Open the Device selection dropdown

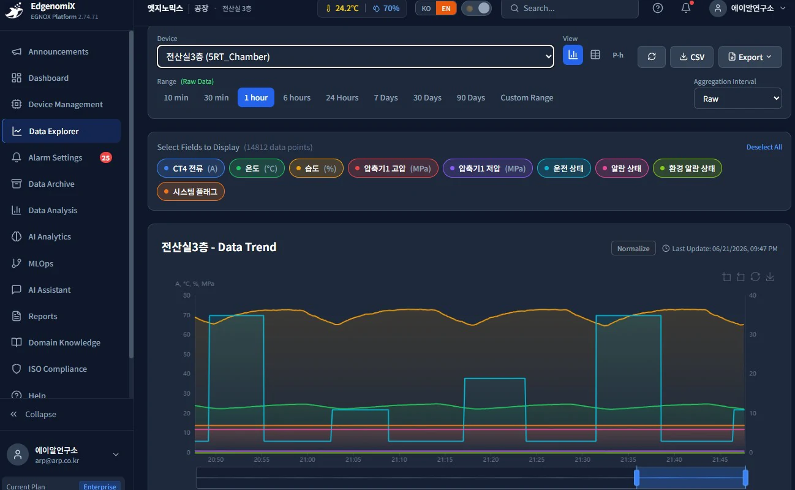pos(356,57)
